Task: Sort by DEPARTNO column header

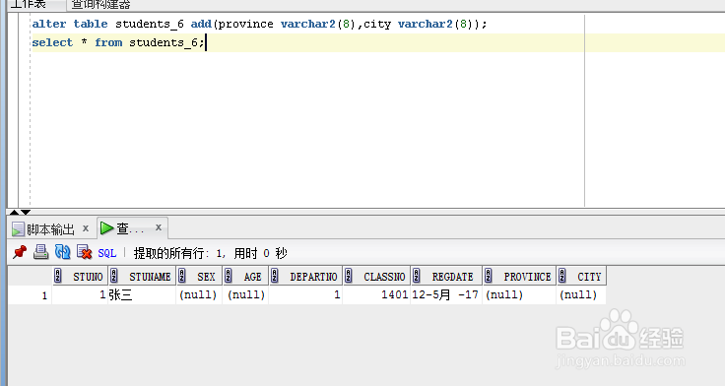Action: point(305,277)
